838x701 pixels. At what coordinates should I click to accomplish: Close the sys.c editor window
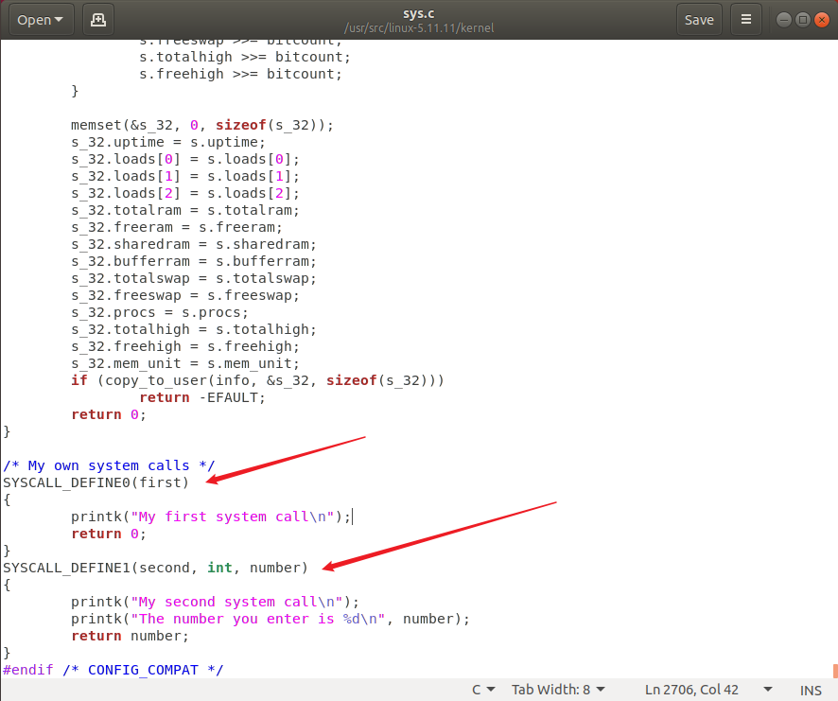(822, 20)
